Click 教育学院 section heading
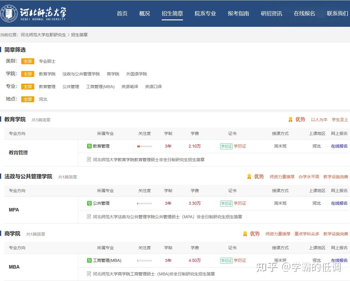The width and height of the screenshot is (350, 281). click(x=15, y=119)
